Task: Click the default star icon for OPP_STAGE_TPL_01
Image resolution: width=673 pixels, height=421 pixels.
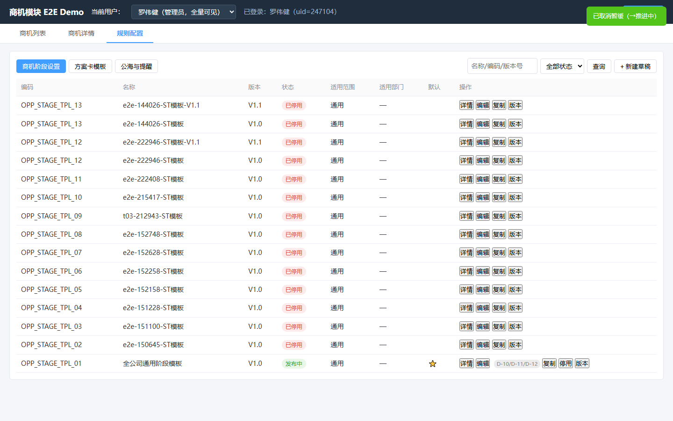Action: tap(433, 363)
